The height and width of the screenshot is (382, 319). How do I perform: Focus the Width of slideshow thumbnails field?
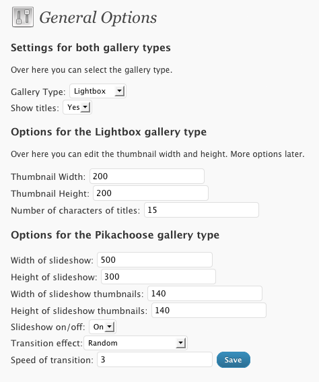point(205,294)
